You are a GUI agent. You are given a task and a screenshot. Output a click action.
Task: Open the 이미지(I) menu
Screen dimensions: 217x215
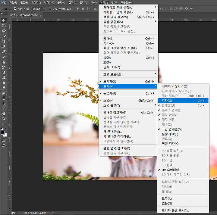point(36,2)
